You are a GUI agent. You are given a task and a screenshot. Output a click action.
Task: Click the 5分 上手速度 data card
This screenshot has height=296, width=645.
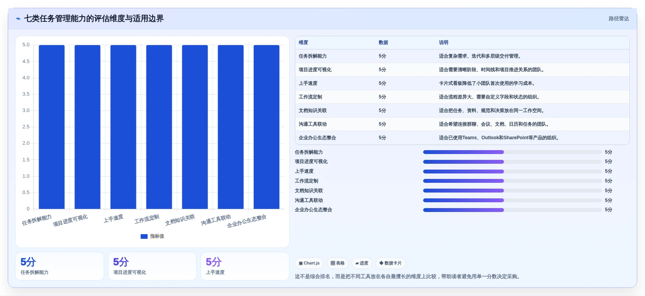pos(245,266)
